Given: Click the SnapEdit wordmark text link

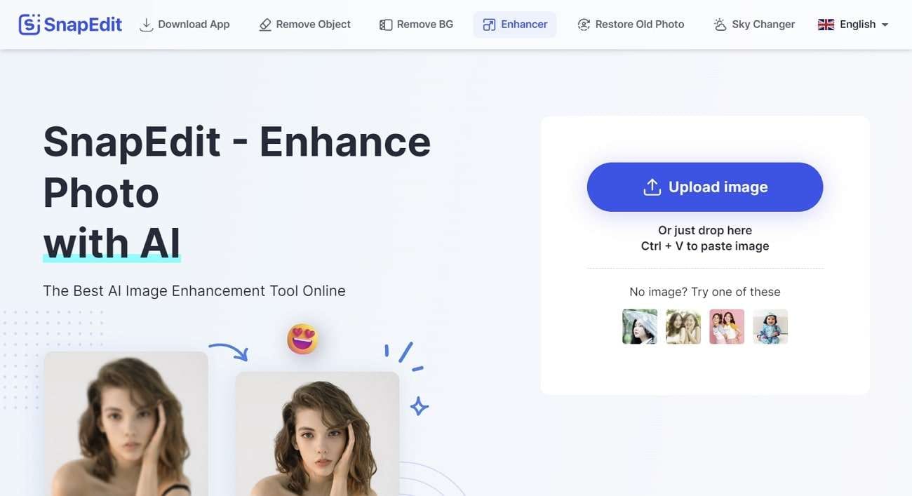Looking at the screenshot, I should (83, 25).
